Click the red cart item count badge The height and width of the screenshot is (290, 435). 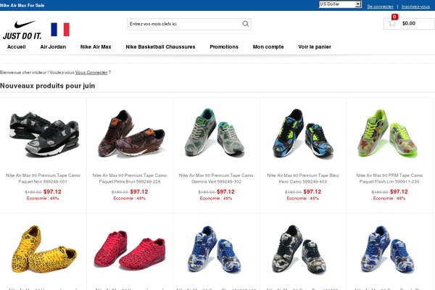pyautogui.click(x=394, y=17)
